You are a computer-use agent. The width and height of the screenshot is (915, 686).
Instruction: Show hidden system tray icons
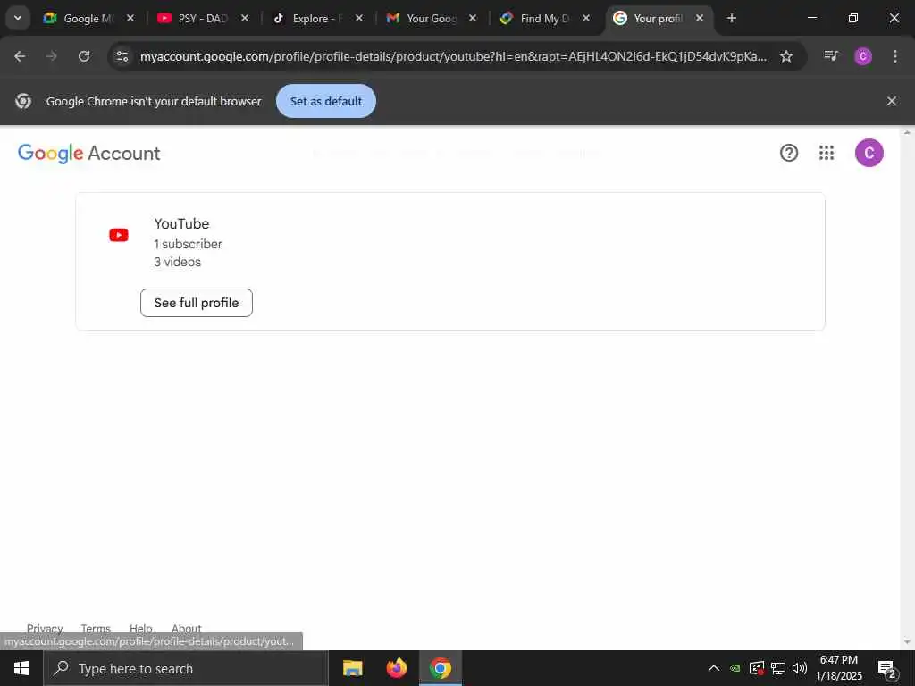point(714,668)
